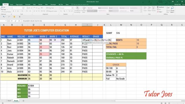Select column I header
Screen dimensions: 185x104
(87, 25)
